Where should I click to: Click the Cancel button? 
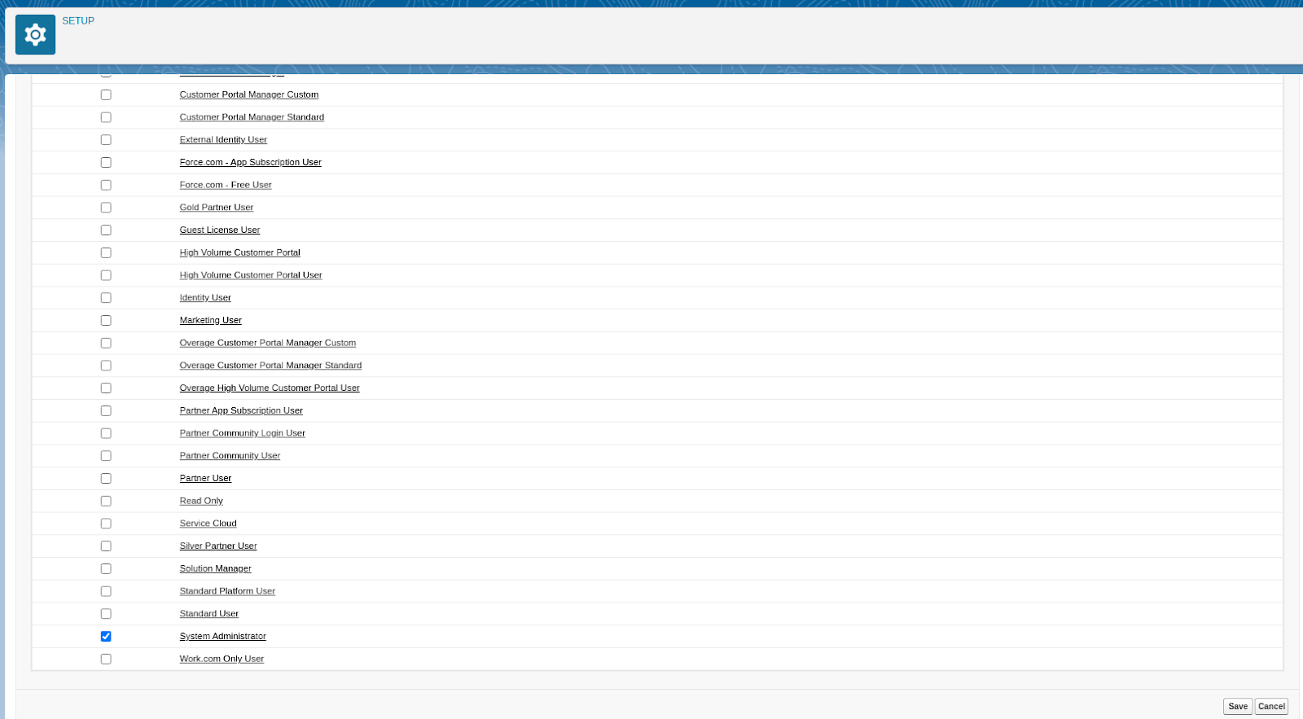click(1271, 707)
